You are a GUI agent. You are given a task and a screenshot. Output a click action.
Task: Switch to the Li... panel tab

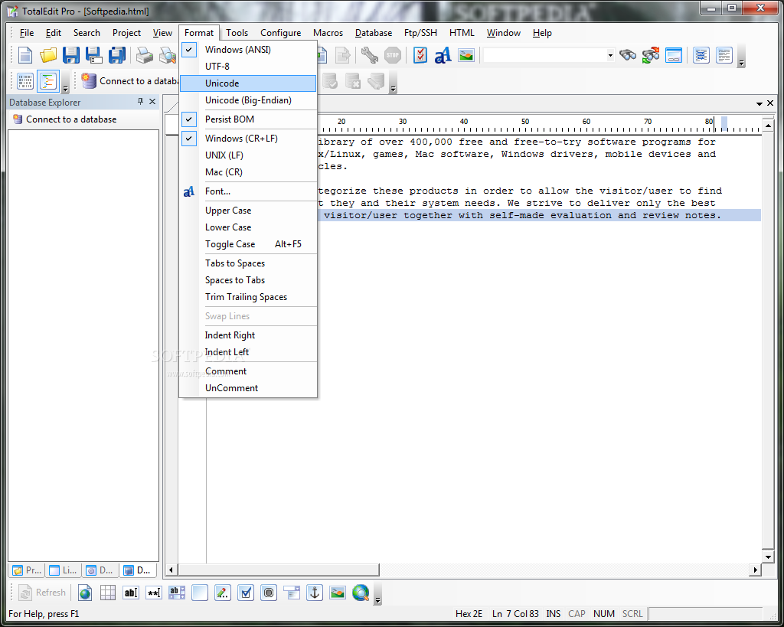click(x=64, y=570)
